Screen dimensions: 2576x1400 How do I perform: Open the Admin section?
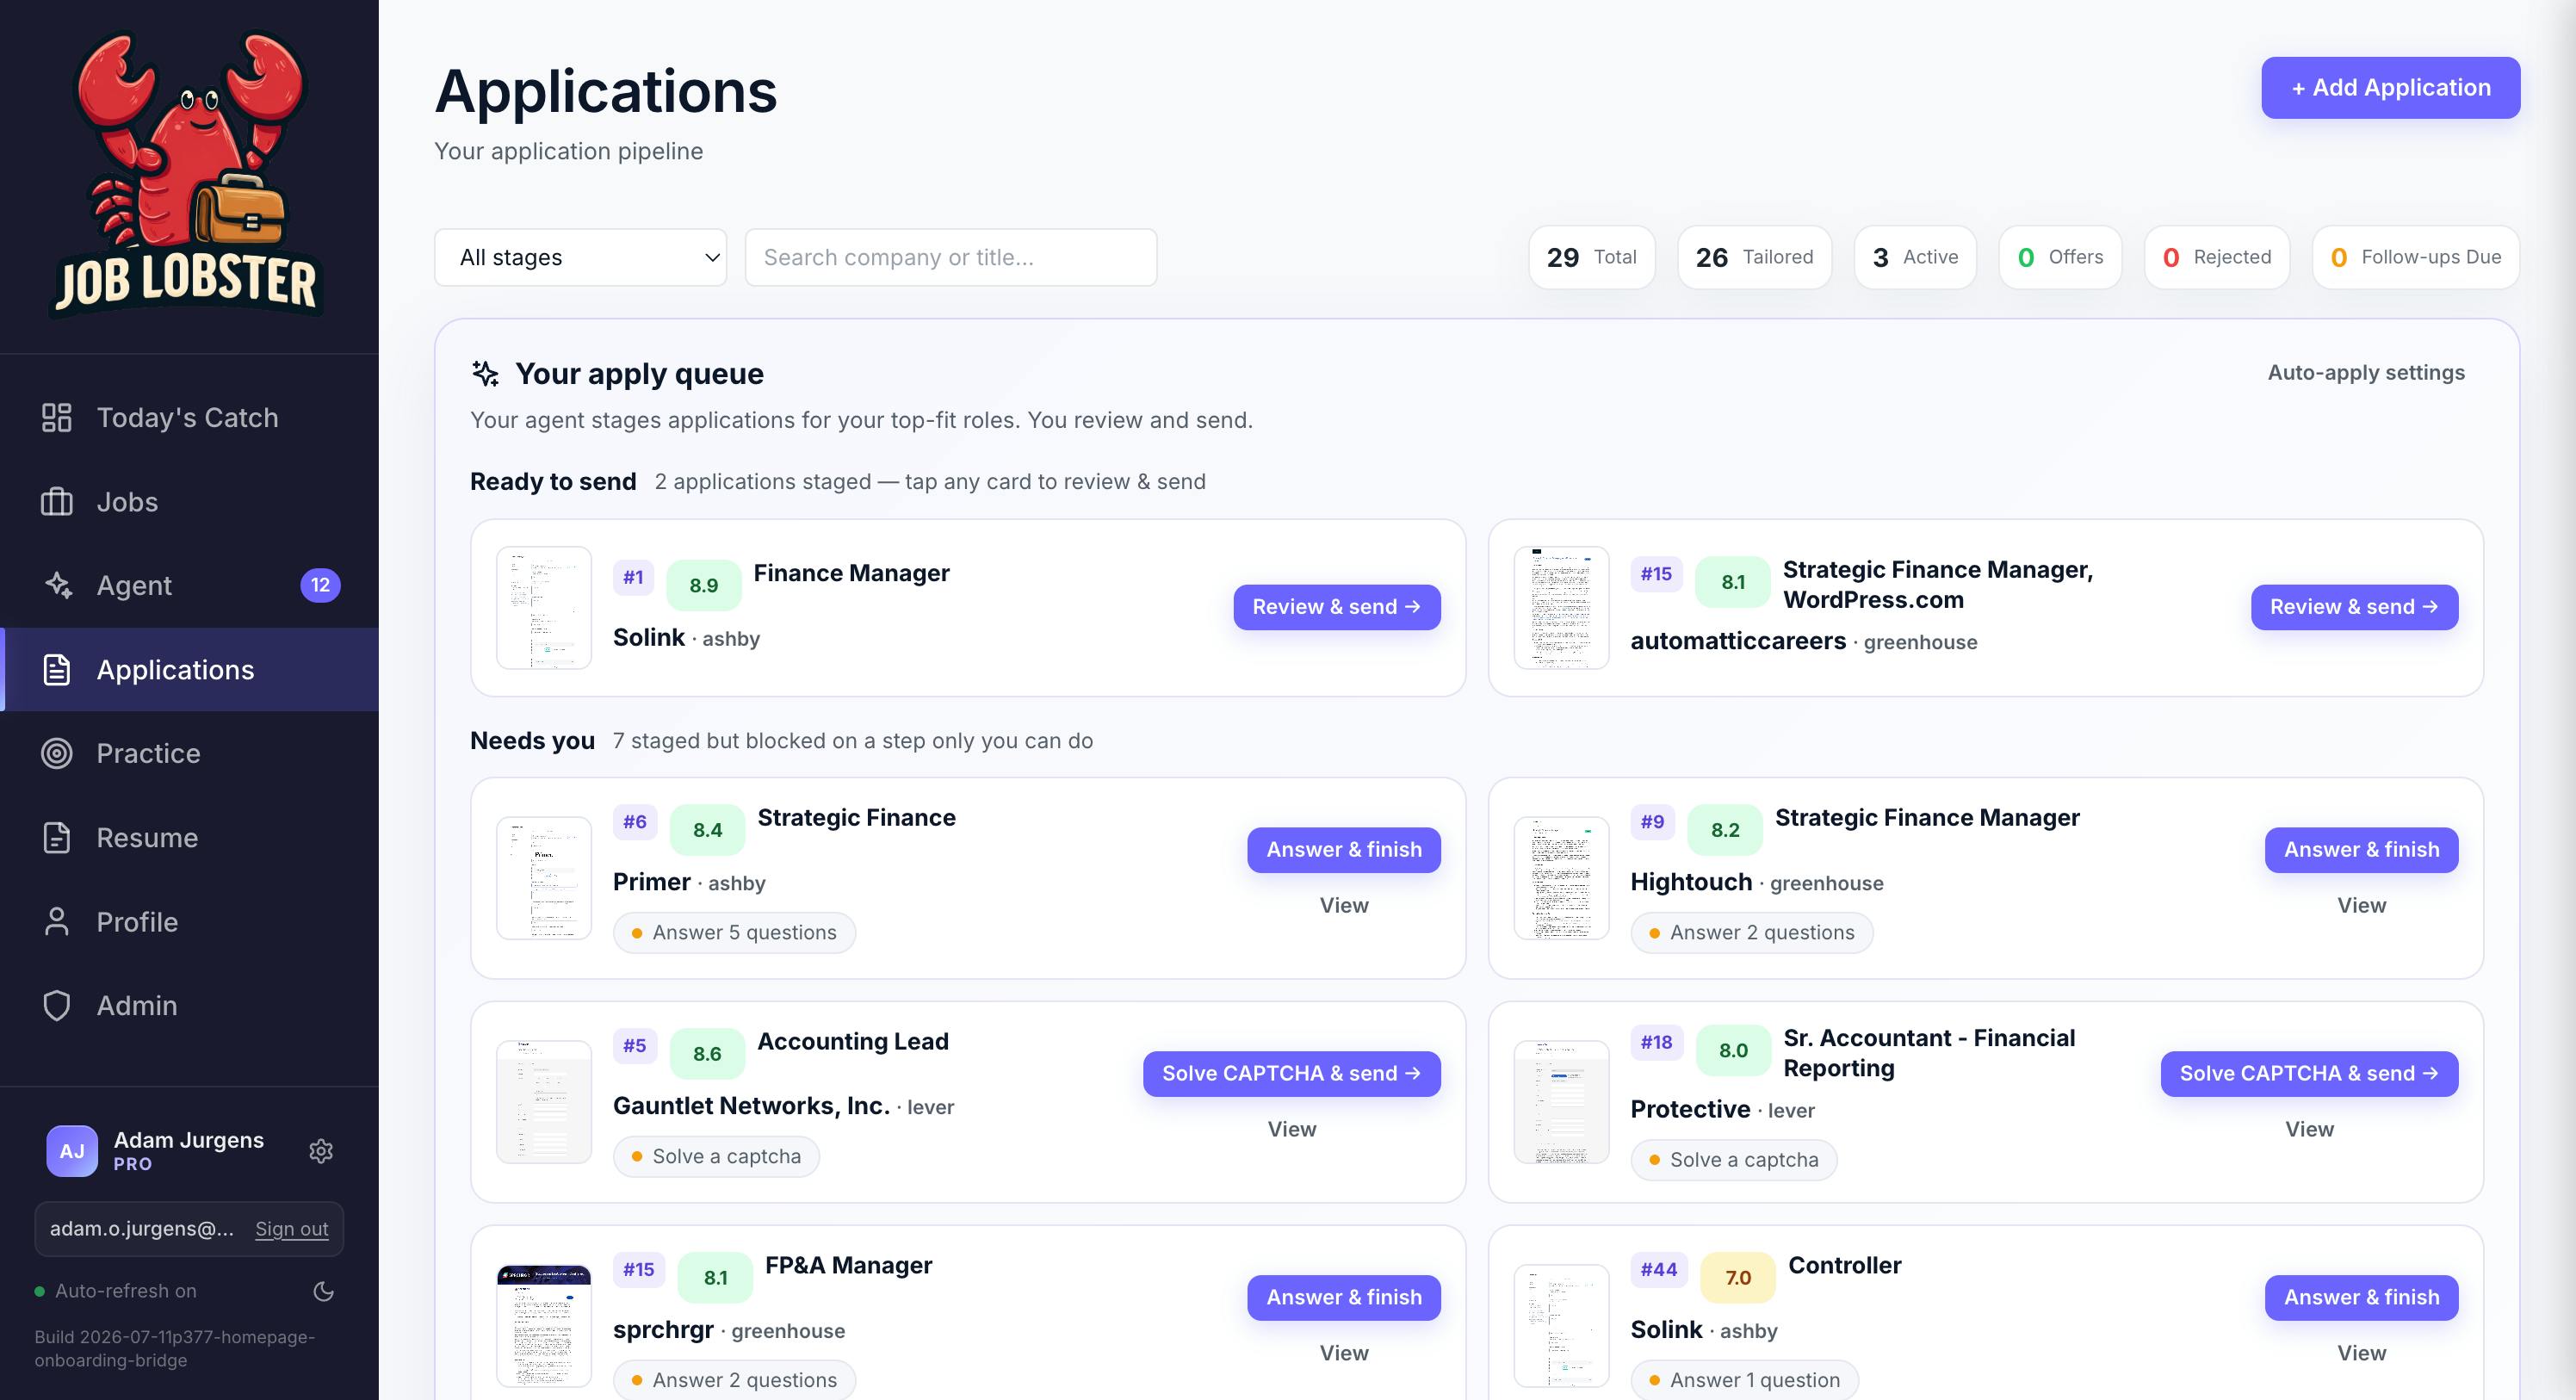189,1006
